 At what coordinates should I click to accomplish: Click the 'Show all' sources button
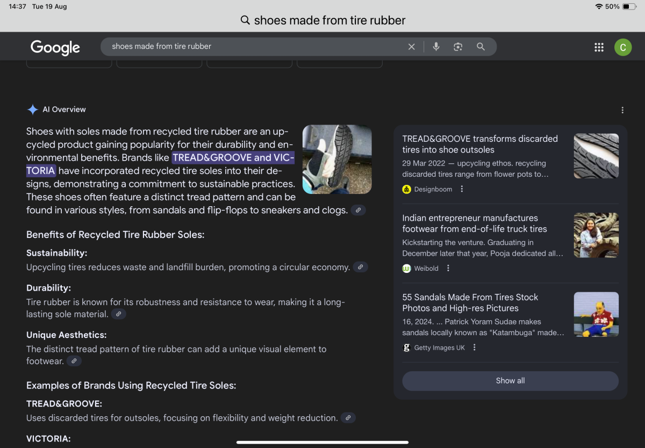coord(510,381)
